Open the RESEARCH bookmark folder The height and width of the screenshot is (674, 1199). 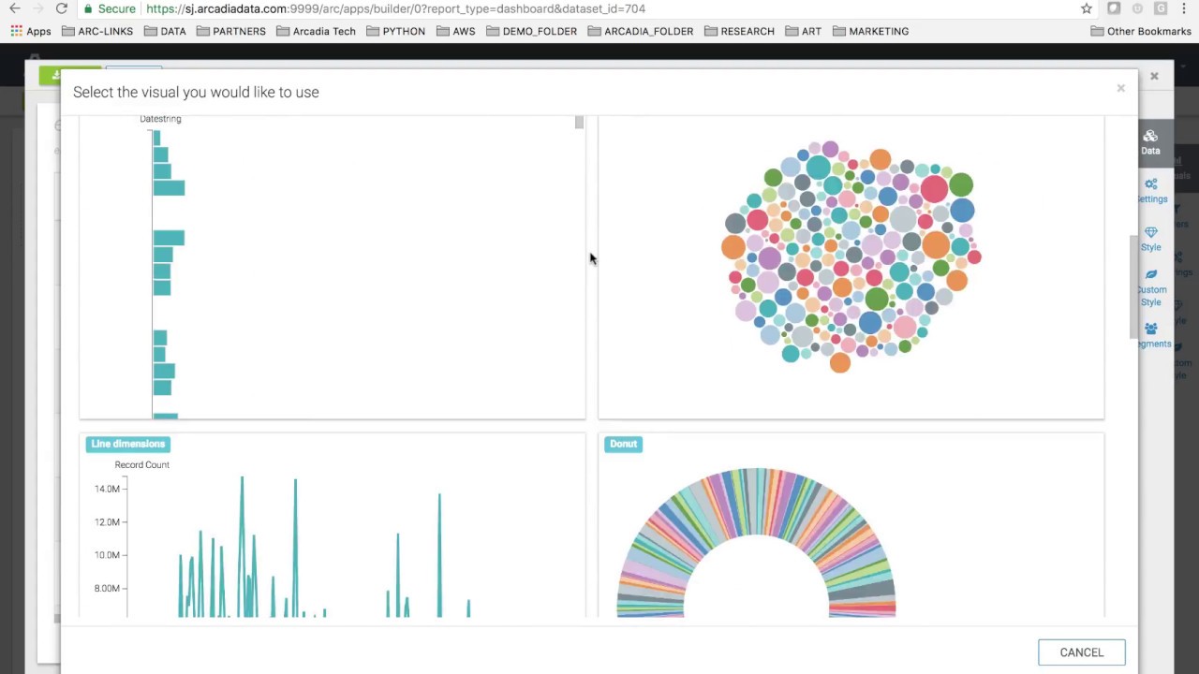pyautogui.click(x=739, y=31)
